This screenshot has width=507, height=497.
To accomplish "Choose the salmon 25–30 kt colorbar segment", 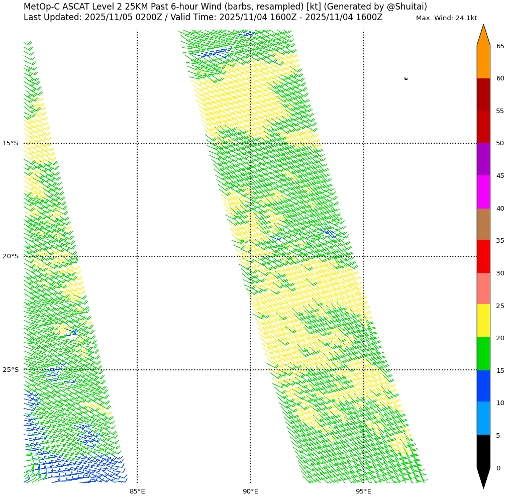I will pos(483,288).
